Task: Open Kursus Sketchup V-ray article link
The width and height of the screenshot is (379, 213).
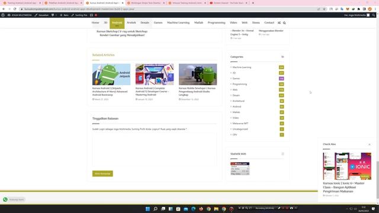Action: 122,33
